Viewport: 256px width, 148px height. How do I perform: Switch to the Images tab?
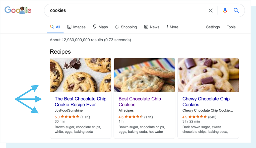(x=79, y=27)
